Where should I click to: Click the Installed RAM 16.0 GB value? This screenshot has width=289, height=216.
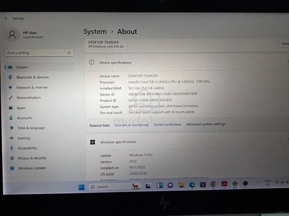[146, 88]
